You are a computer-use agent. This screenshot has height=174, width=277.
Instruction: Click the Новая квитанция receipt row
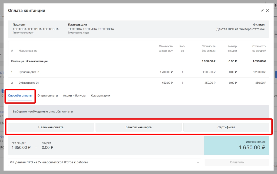coord(37,61)
